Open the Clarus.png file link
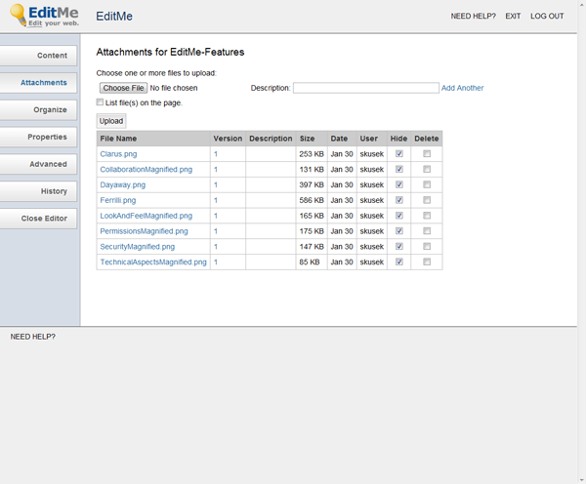Viewport: 586px width, 484px height. point(118,154)
